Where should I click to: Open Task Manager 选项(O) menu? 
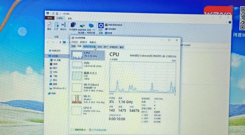84,42
